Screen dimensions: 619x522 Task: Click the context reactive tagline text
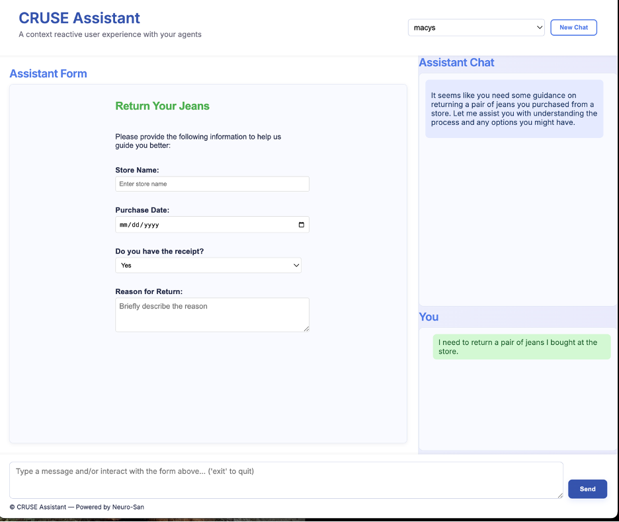tap(110, 34)
